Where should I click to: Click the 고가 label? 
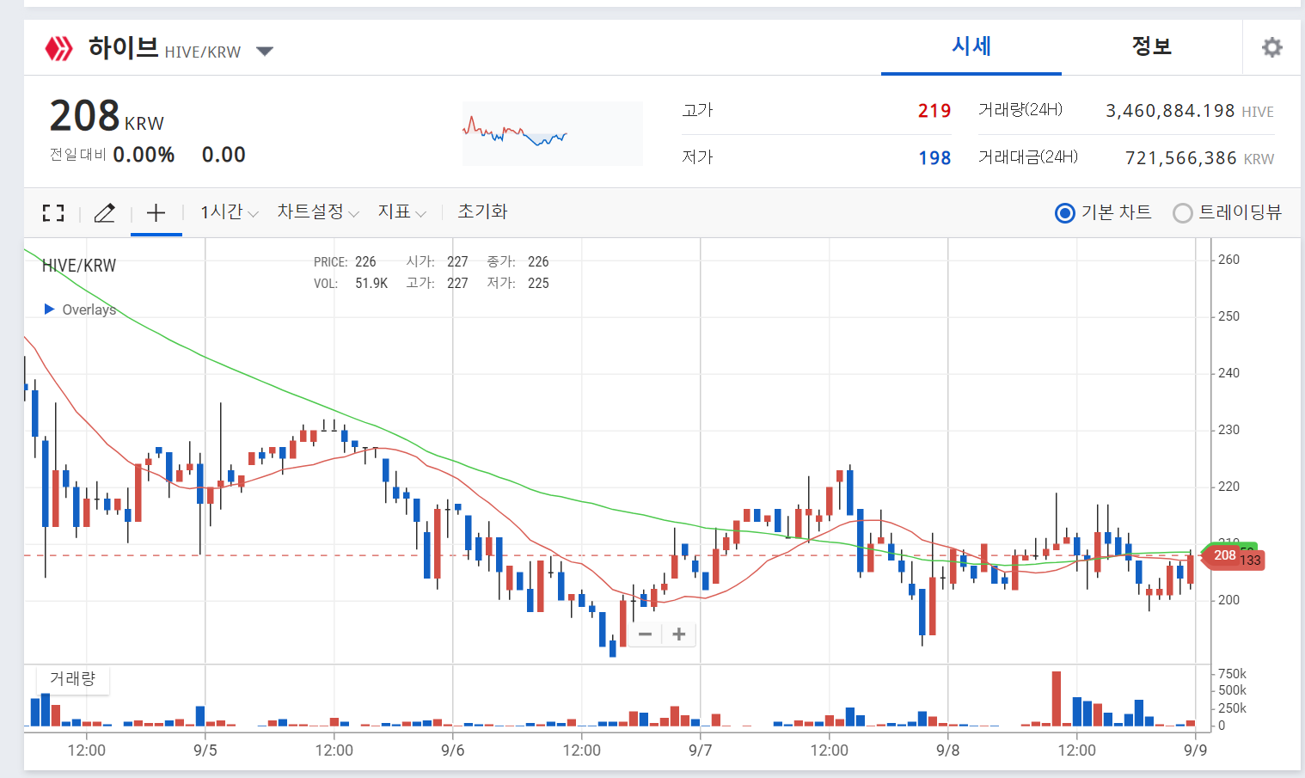(x=698, y=110)
